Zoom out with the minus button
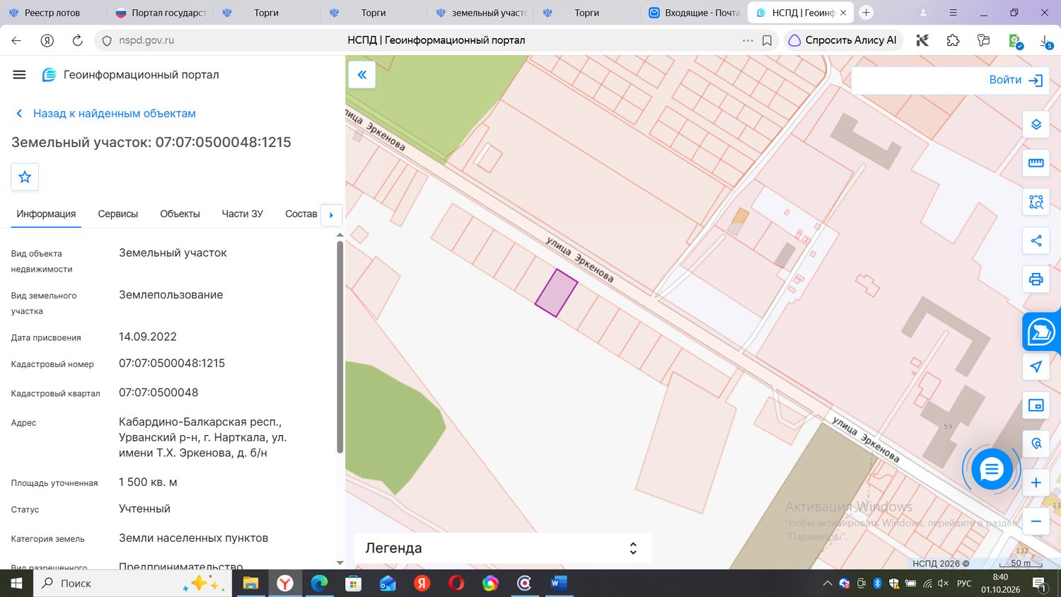This screenshot has height=597, width=1061. pyautogui.click(x=1036, y=521)
